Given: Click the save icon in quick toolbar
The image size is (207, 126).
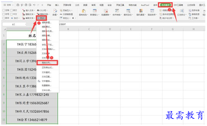Looking at the screenshot, I should coord(18,5).
